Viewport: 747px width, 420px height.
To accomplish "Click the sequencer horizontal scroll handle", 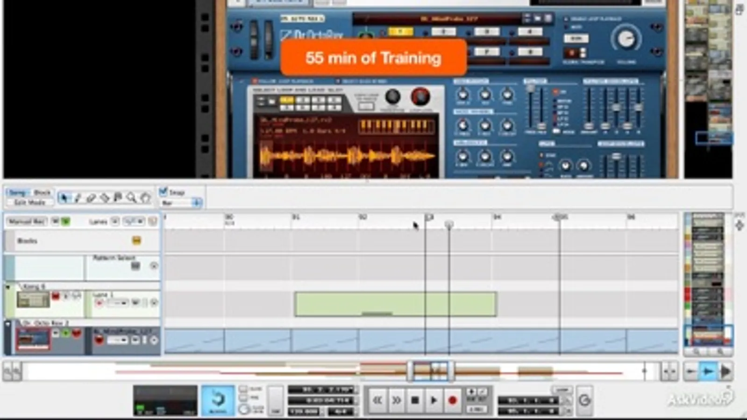I will coord(431,371).
